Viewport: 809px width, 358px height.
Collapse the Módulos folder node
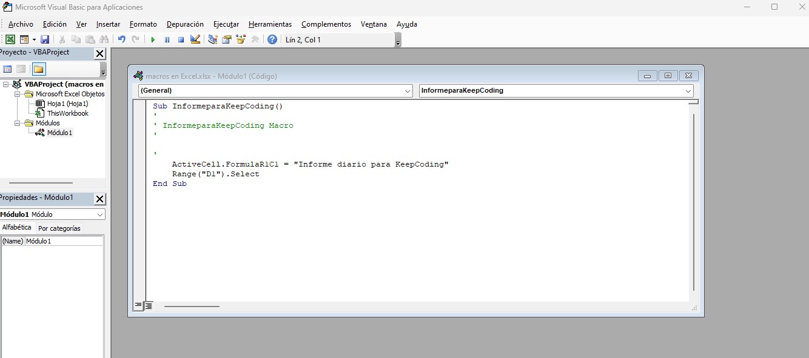tap(18, 123)
